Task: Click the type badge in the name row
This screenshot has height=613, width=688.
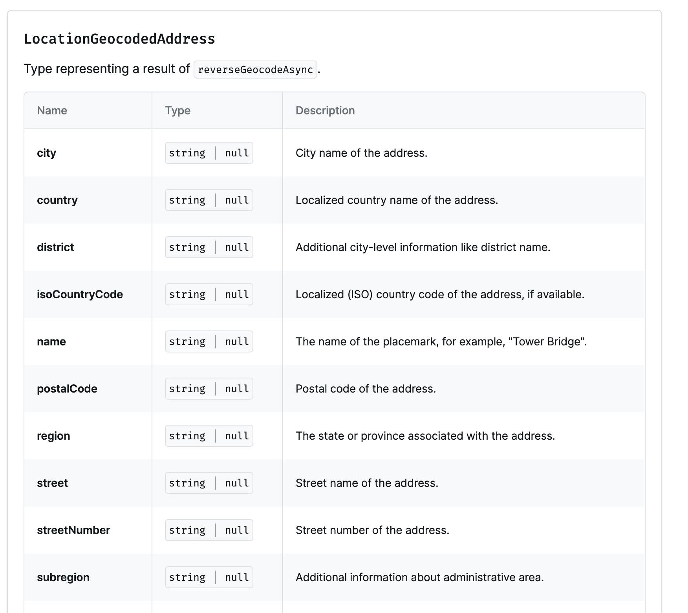Action: click(x=209, y=341)
